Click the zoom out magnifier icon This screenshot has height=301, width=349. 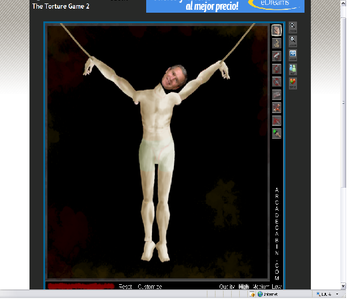(293, 40)
